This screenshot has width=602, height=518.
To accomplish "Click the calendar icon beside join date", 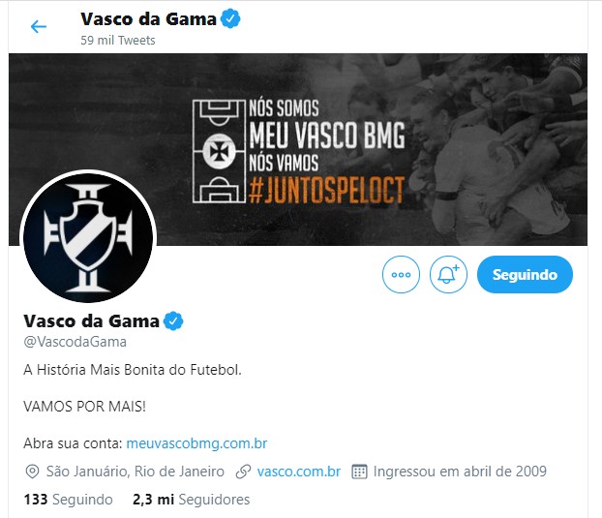I will tap(359, 472).
